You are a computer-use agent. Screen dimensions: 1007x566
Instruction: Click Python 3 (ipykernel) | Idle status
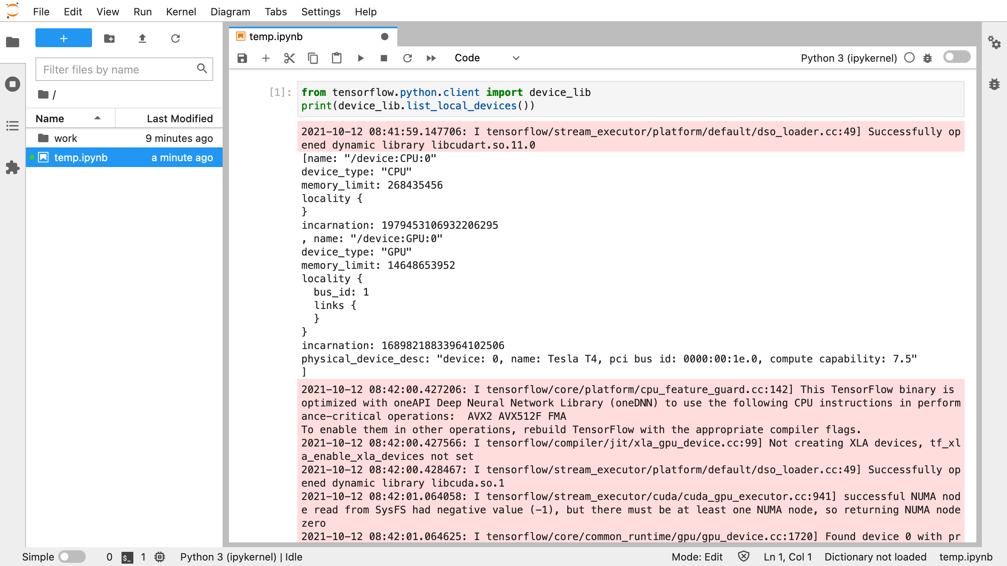241,557
